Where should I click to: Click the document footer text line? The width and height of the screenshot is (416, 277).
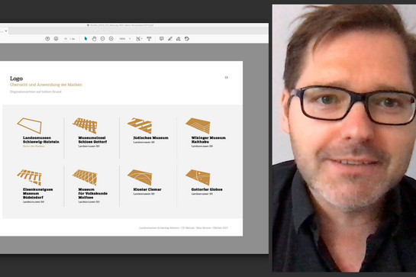pyautogui.click(x=183, y=227)
